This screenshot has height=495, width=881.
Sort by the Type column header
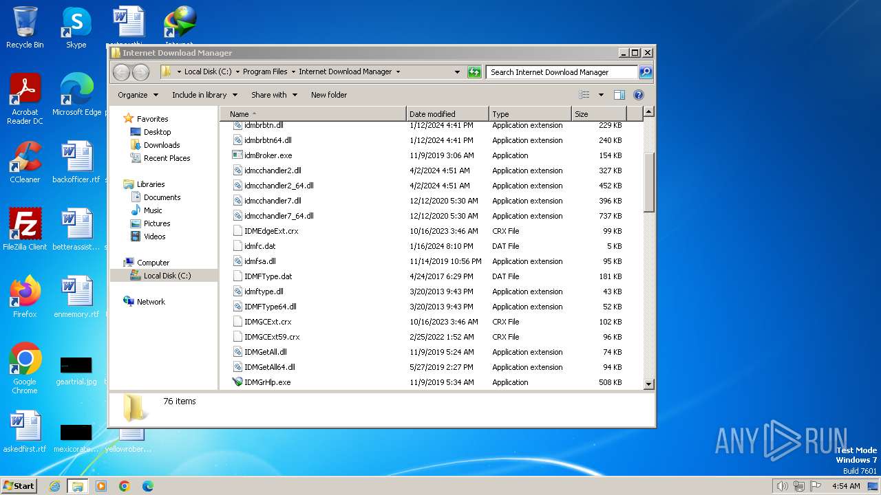[530, 114]
